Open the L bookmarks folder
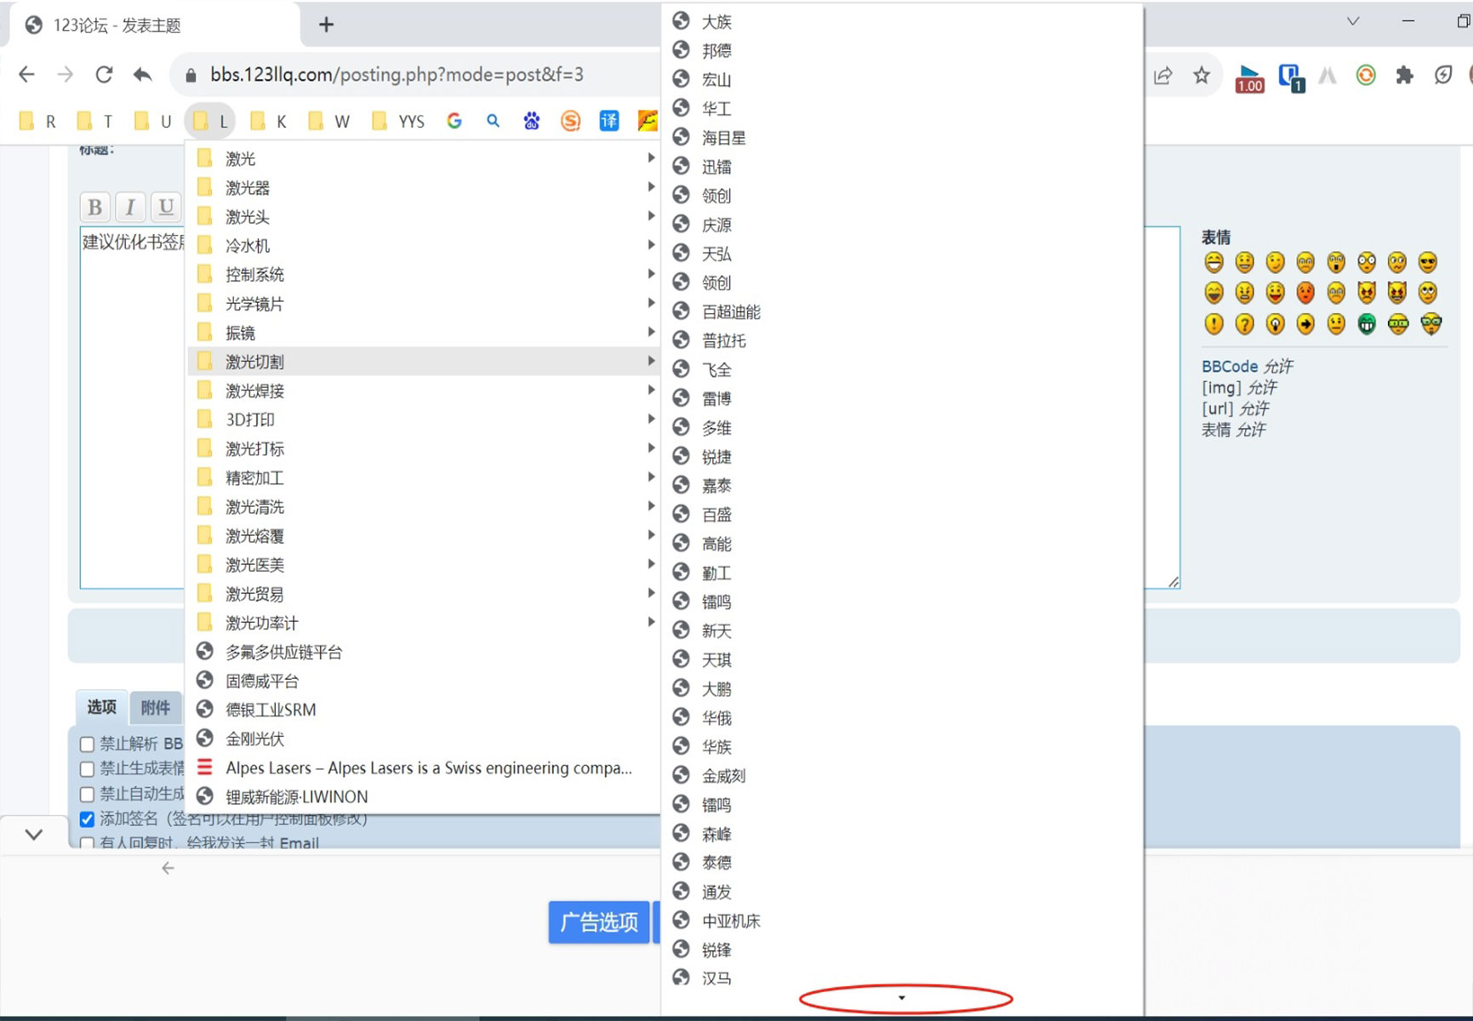 (210, 121)
